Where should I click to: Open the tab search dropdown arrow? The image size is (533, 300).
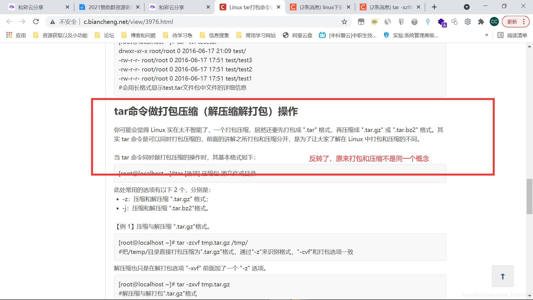tap(467, 7)
